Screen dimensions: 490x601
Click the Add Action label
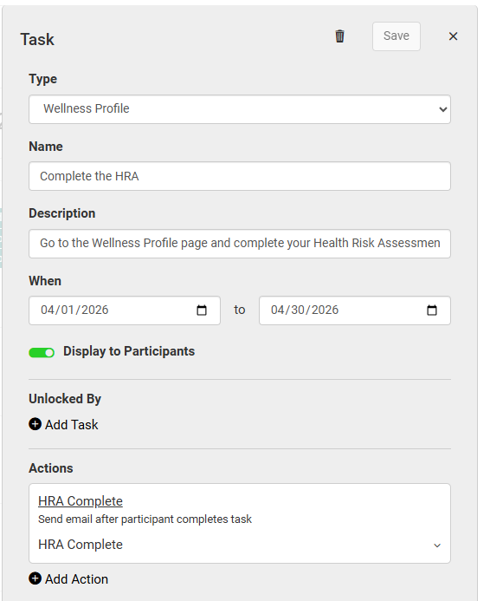(x=76, y=579)
